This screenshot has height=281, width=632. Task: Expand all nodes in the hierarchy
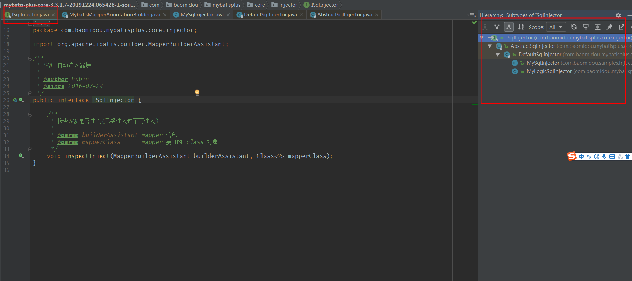pyautogui.click(x=598, y=27)
